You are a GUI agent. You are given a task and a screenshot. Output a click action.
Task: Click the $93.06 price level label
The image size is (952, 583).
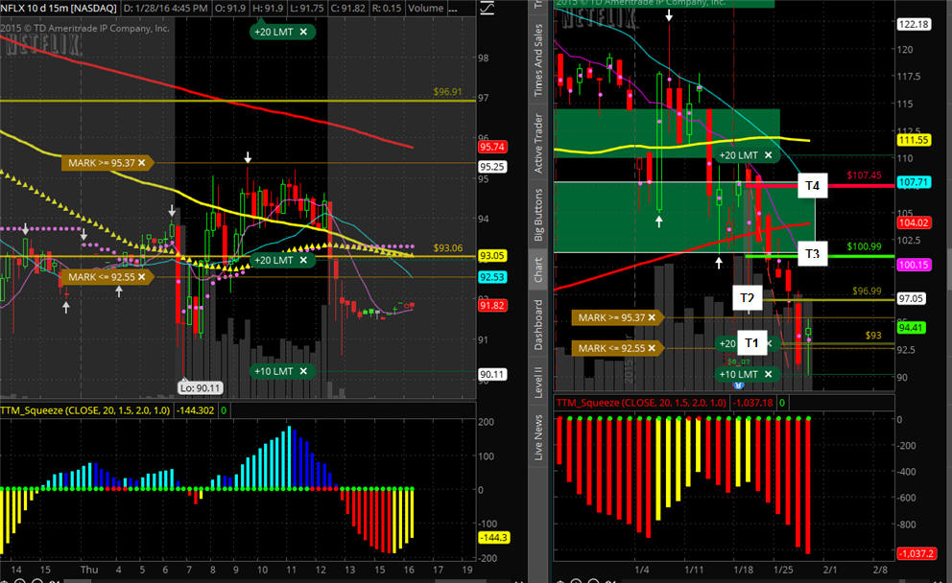click(x=448, y=248)
